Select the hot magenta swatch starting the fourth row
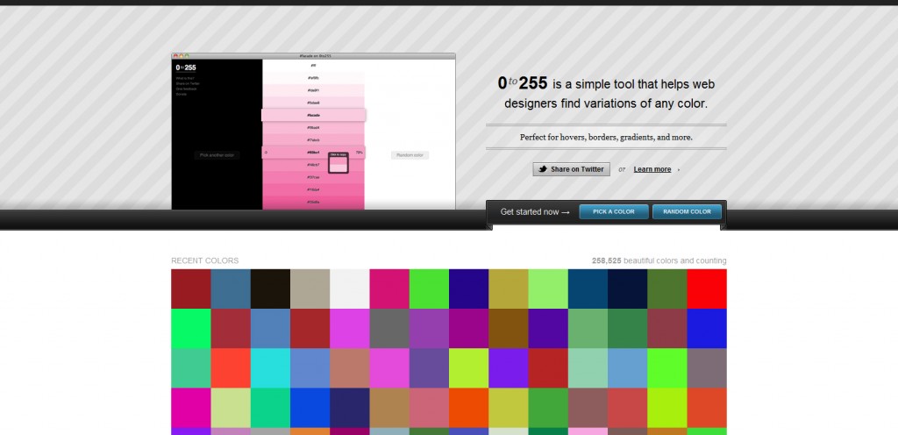The height and width of the screenshot is (435, 898). [x=190, y=408]
